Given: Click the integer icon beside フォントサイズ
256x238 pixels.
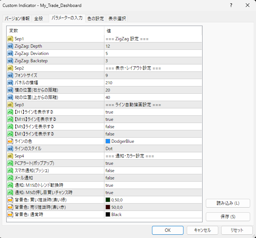Looking at the screenshot, I should coord(10,75).
